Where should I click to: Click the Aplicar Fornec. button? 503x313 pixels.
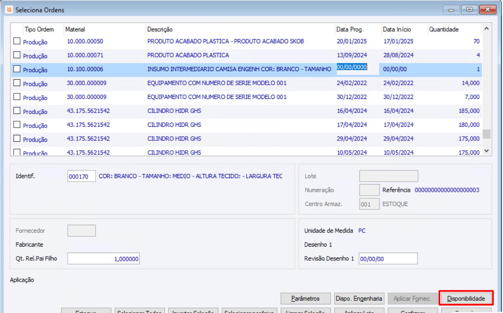pyautogui.click(x=412, y=298)
